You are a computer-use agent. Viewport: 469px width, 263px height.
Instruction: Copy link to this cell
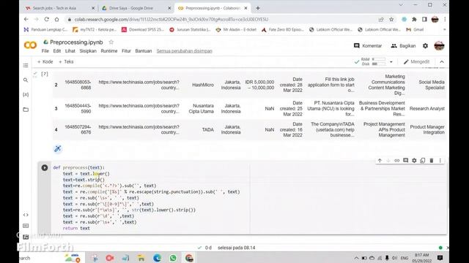(397, 161)
